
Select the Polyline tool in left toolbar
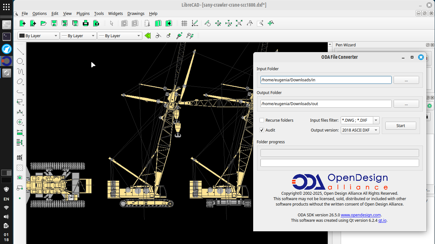click(x=20, y=92)
